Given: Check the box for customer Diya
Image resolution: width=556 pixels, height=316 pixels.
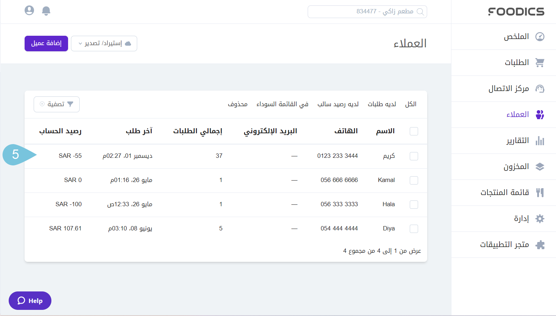Looking at the screenshot, I should (x=414, y=229).
